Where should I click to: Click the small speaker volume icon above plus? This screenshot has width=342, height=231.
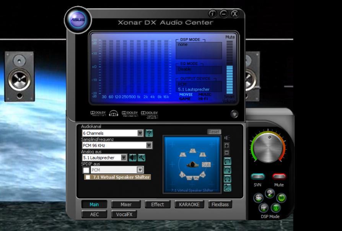pyautogui.click(x=227, y=138)
